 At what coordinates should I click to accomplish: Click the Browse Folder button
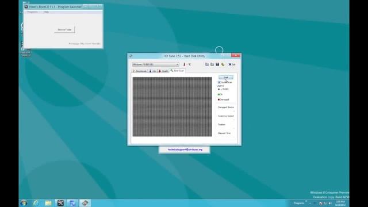point(64,30)
